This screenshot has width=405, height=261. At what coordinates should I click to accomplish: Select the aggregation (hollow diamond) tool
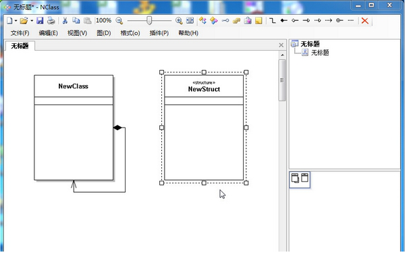point(295,20)
